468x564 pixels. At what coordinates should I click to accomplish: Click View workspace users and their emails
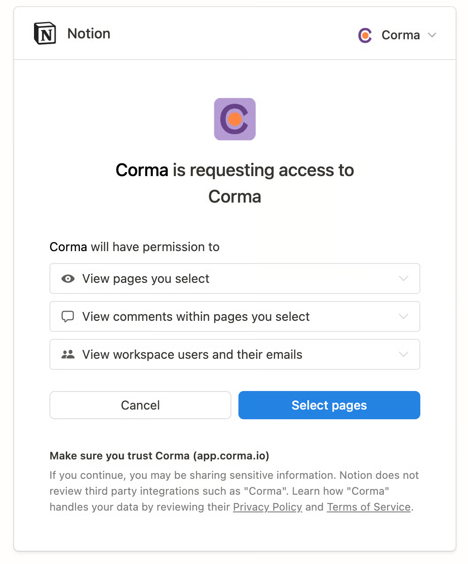point(192,354)
